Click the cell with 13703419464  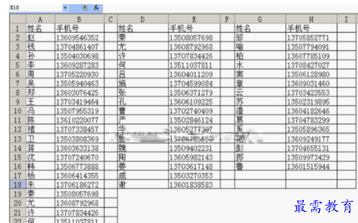click(80, 102)
